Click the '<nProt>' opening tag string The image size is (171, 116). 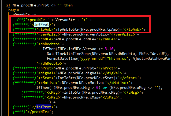click(x=46, y=68)
